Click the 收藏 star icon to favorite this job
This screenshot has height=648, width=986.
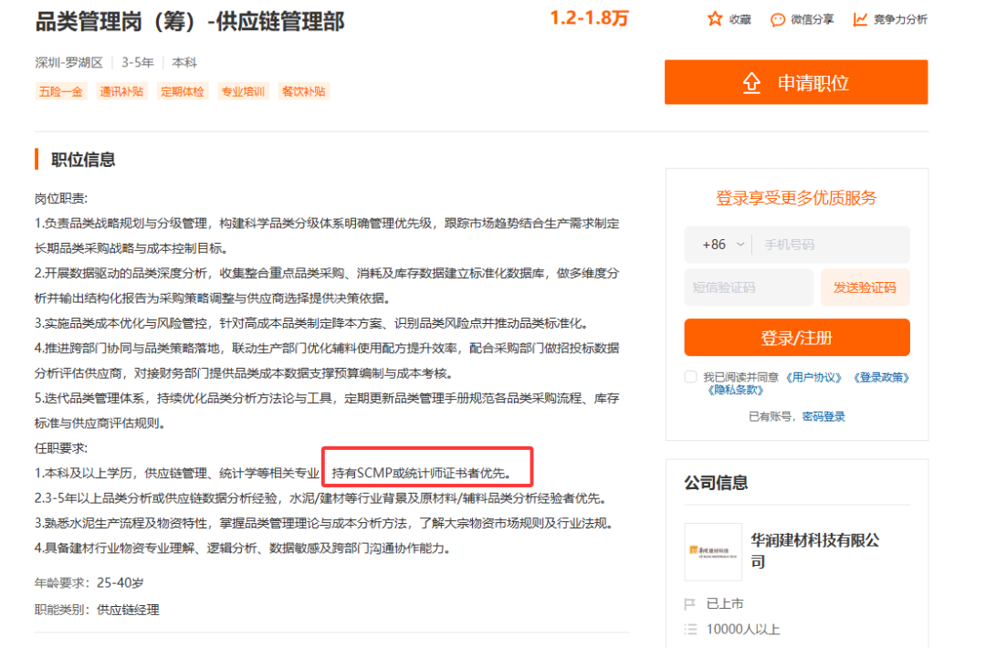tap(716, 19)
